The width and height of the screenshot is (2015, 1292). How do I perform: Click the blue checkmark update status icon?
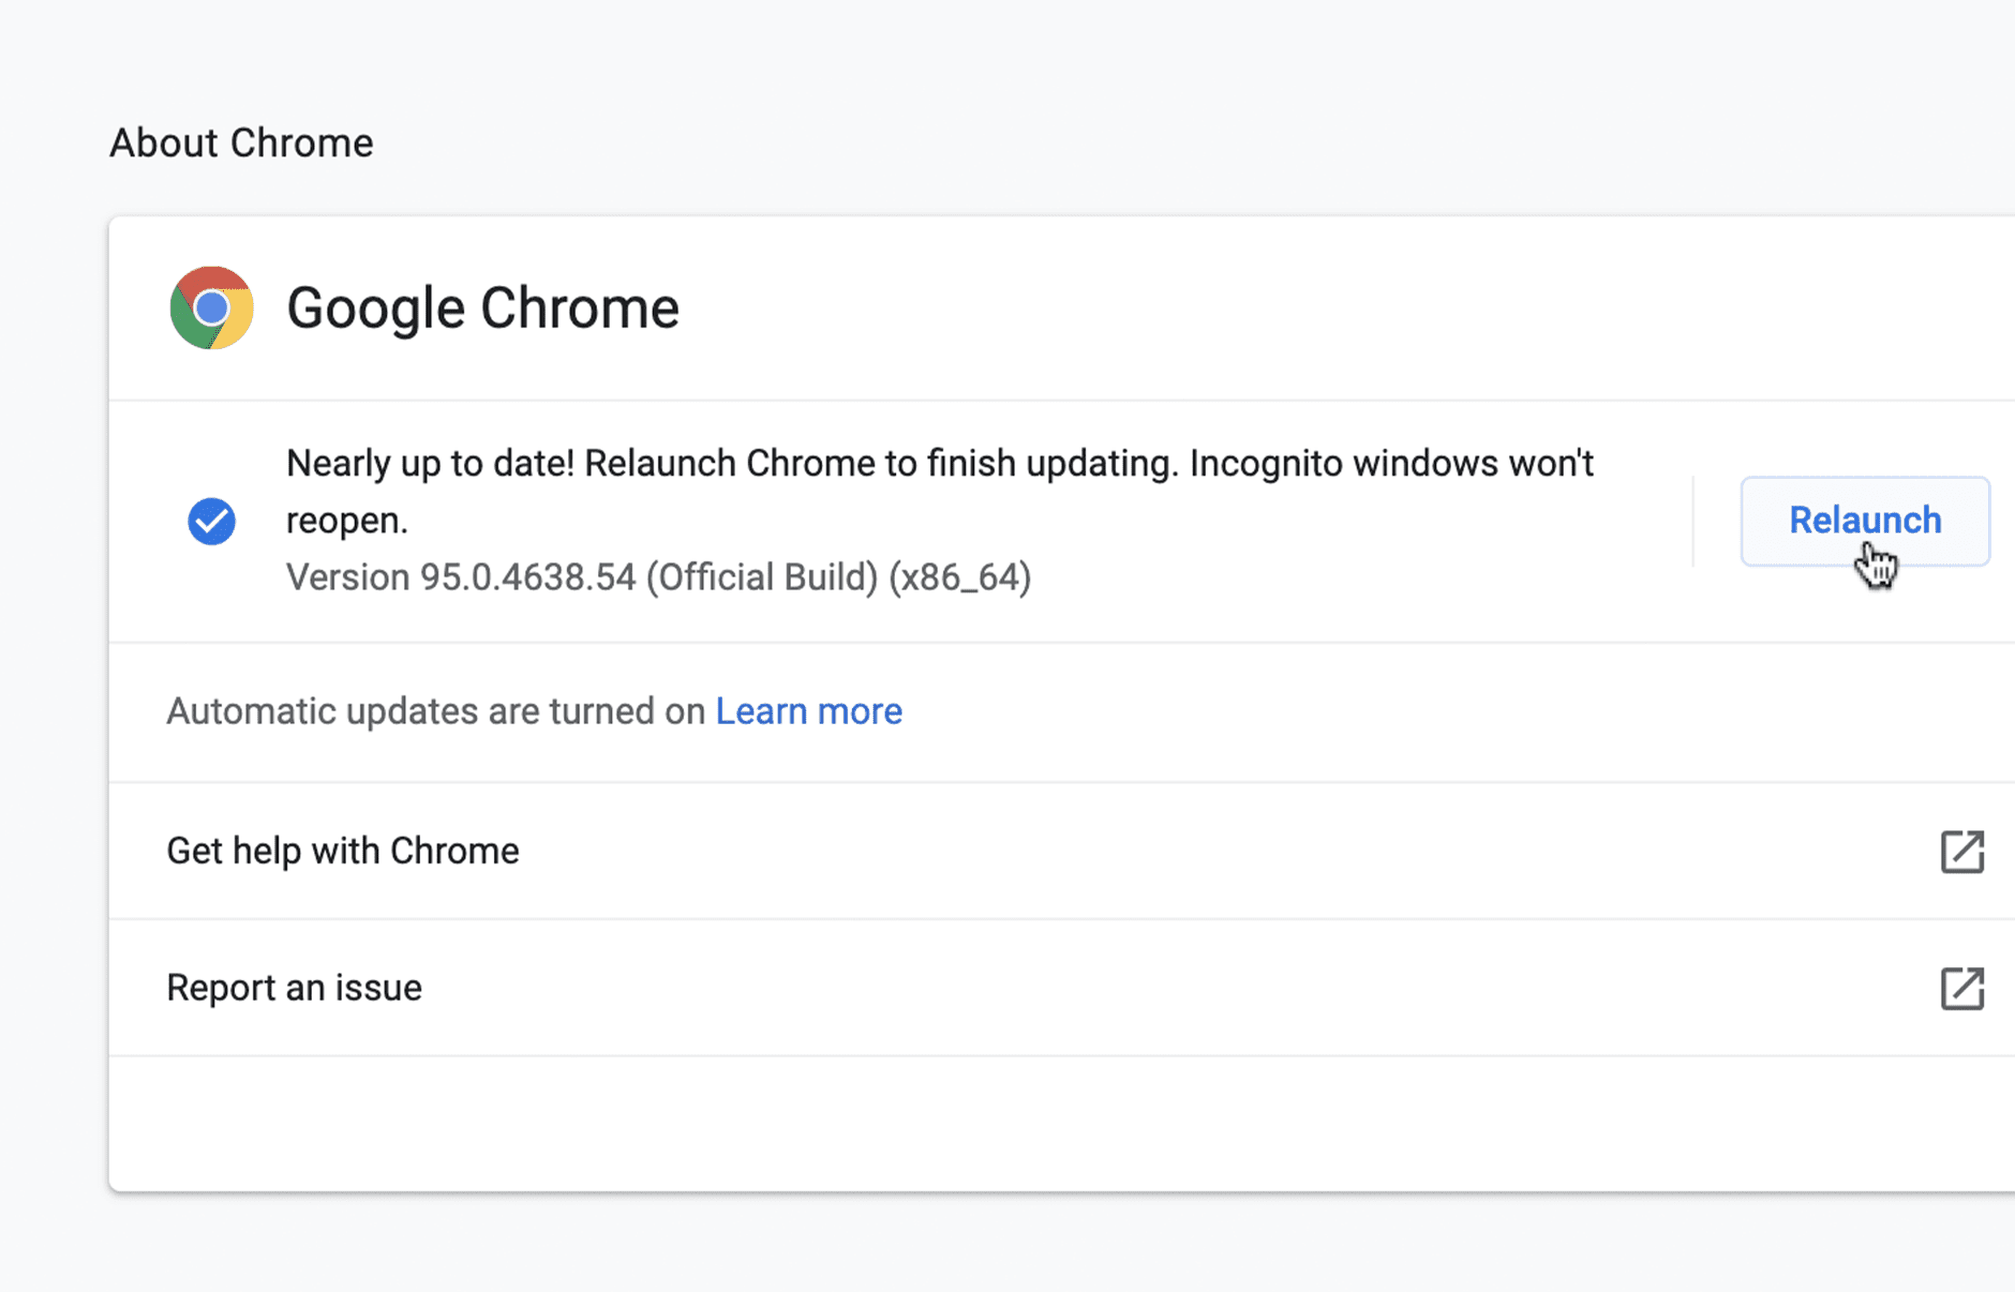click(211, 521)
